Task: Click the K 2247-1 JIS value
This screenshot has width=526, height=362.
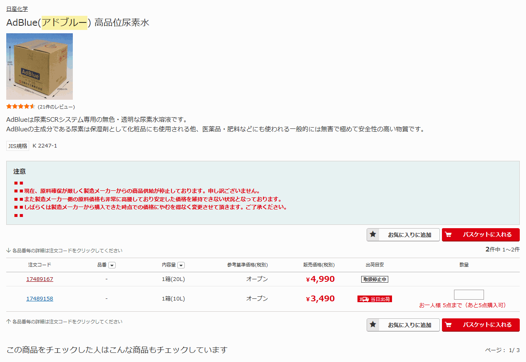Action: pos(45,146)
